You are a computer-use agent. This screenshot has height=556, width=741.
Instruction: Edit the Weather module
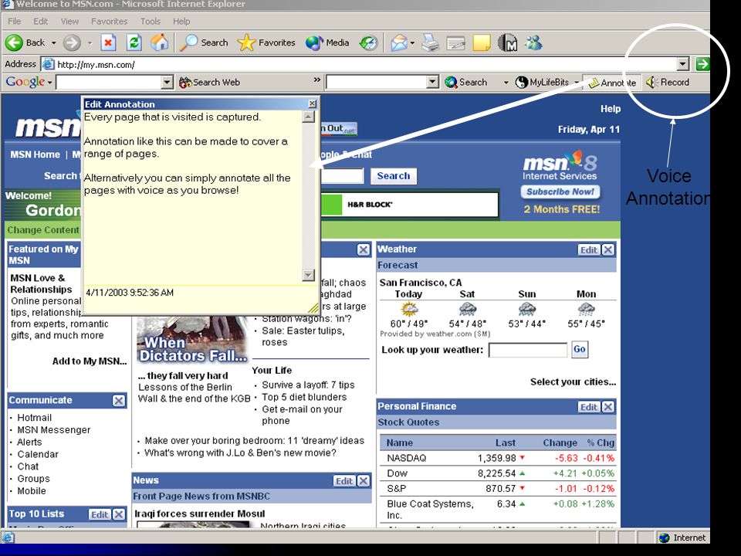click(589, 249)
